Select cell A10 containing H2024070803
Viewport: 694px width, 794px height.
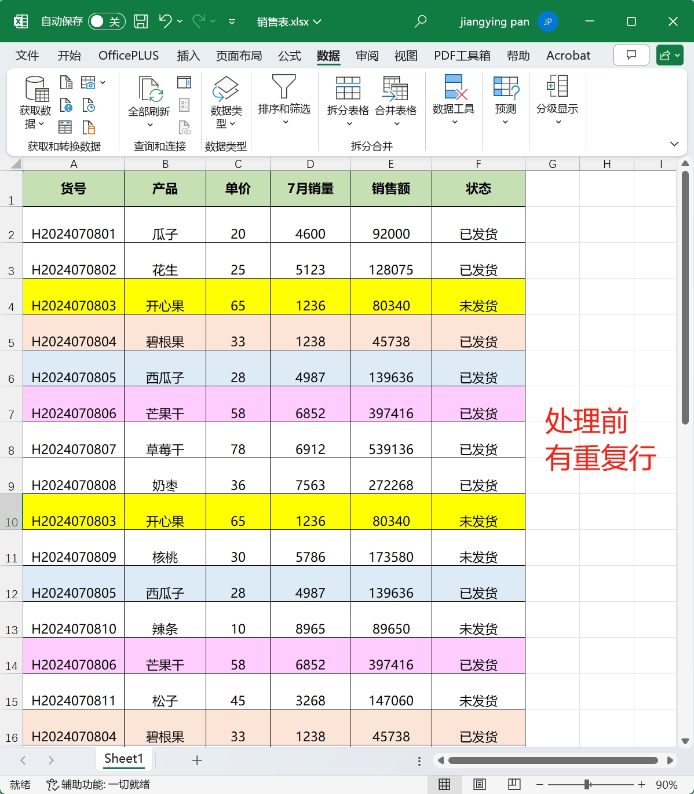coord(73,521)
